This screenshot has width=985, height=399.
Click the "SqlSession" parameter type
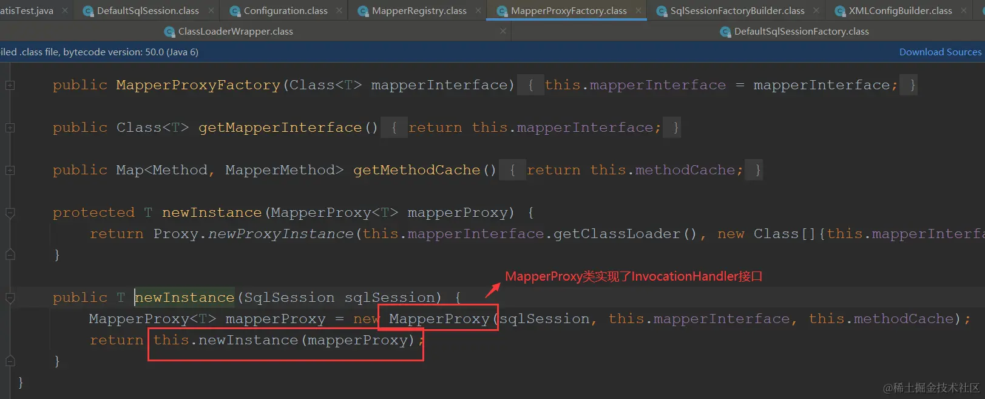click(x=289, y=298)
